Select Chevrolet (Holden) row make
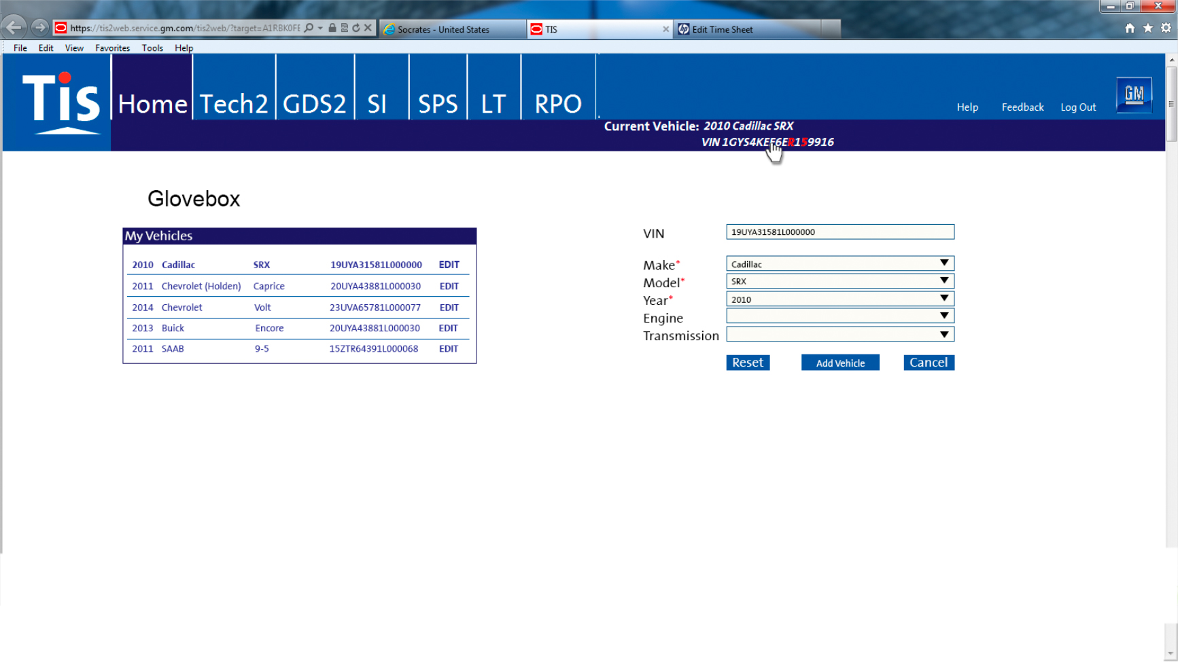 [201, 287]
